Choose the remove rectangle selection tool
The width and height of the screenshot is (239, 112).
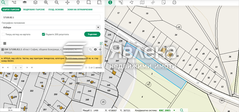coord(99,2)
